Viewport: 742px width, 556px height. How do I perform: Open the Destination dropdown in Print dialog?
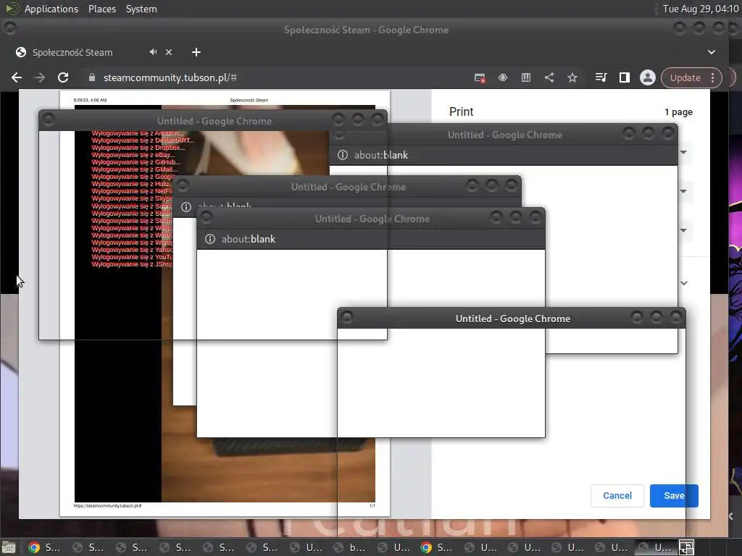(x=683, y=152)
